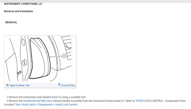Screen dimensions: 191x109
Task: Select the 'REMOVAL' section label
Action: (x=11, y=22)
